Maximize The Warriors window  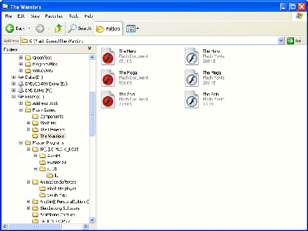292,7
